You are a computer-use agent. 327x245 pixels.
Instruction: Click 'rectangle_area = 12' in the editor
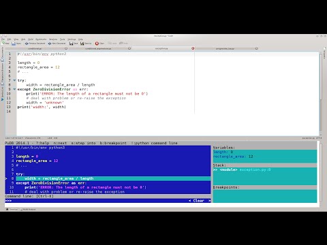[x=38, y=67]
